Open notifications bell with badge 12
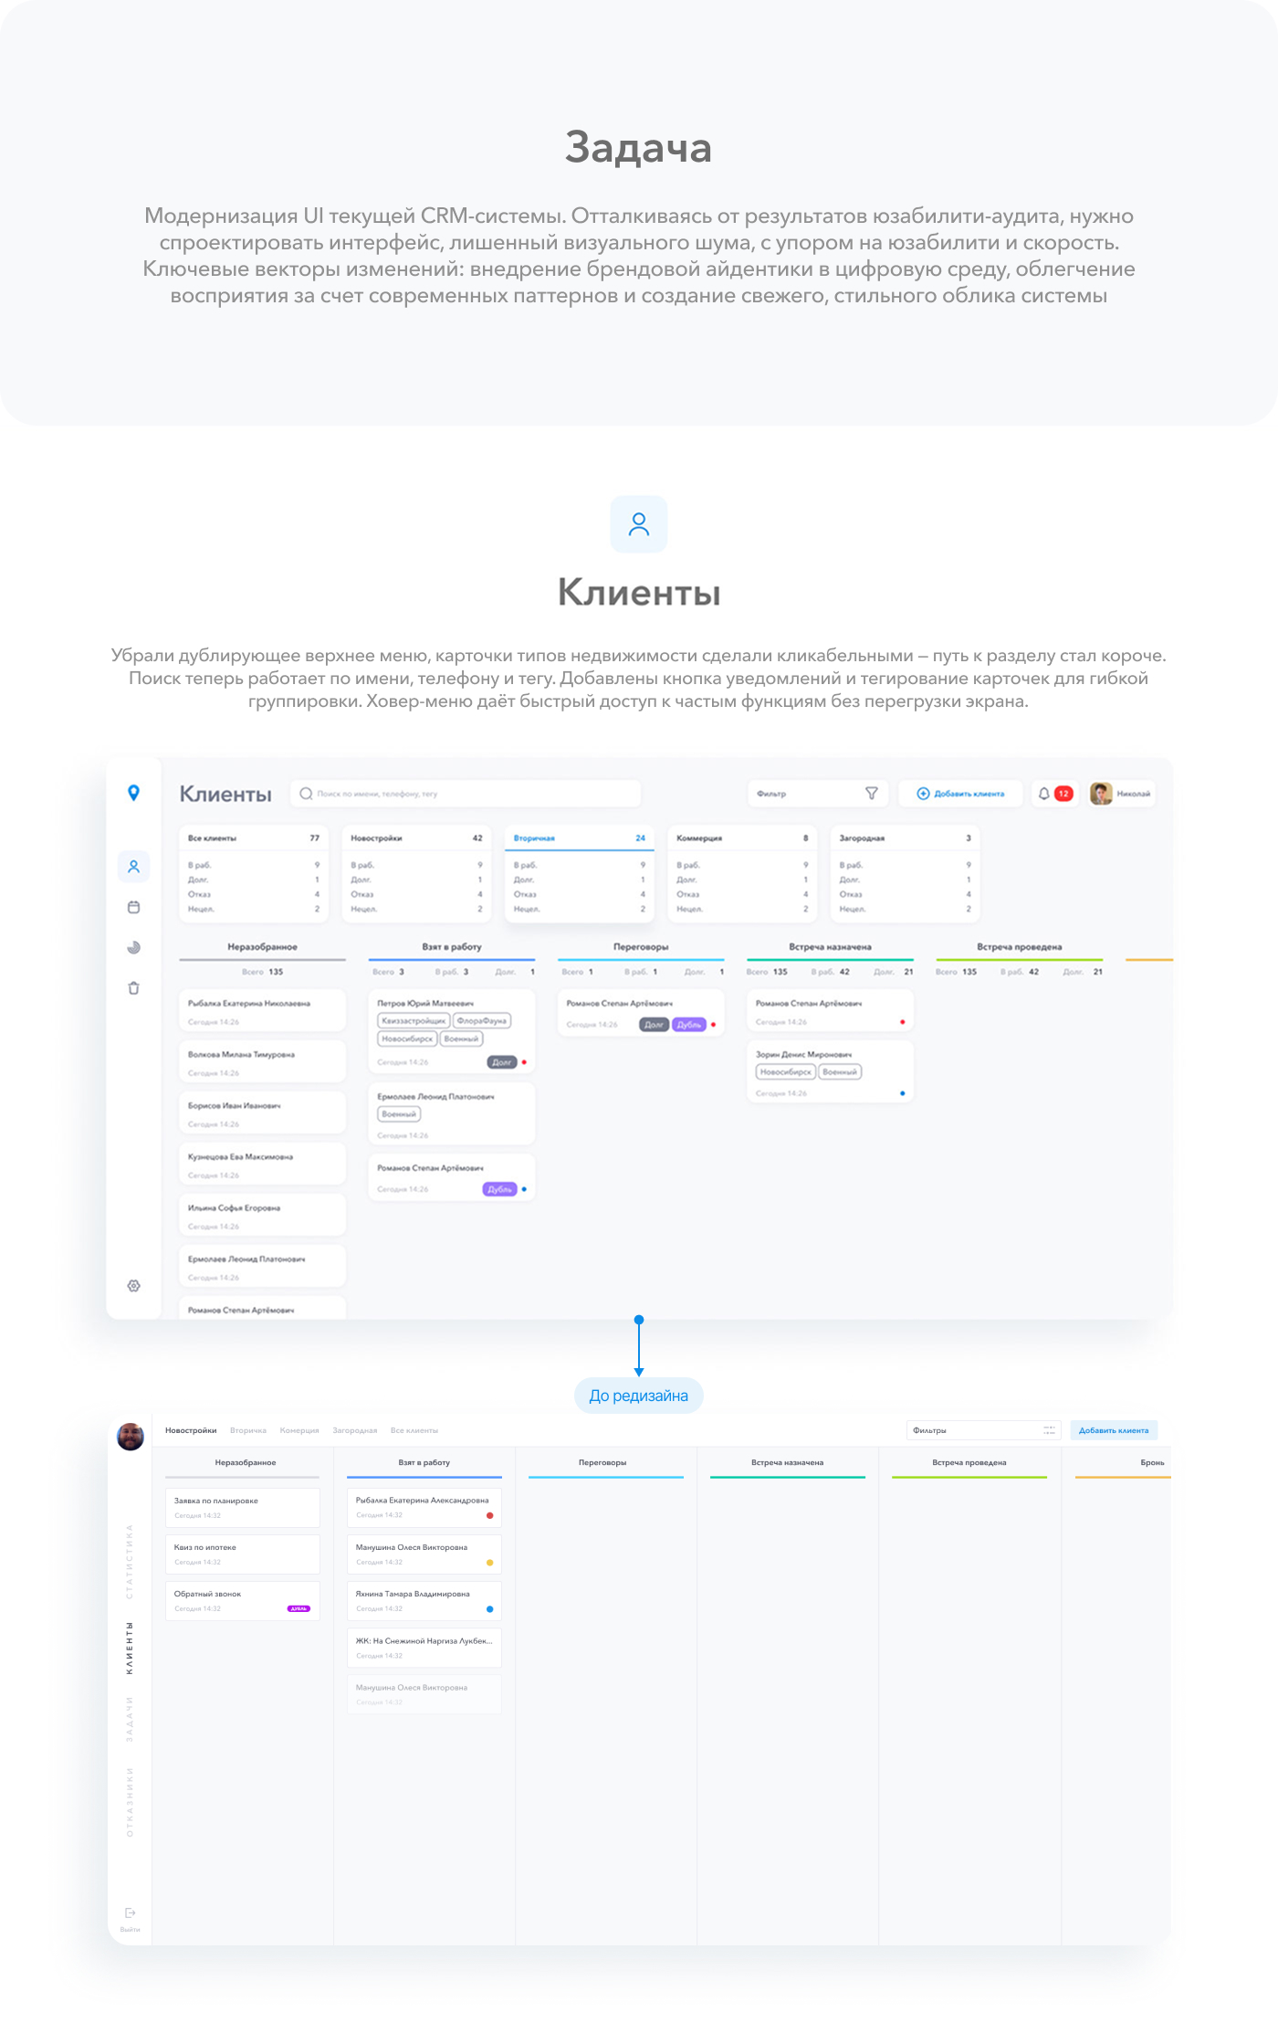 [1054, 794]
